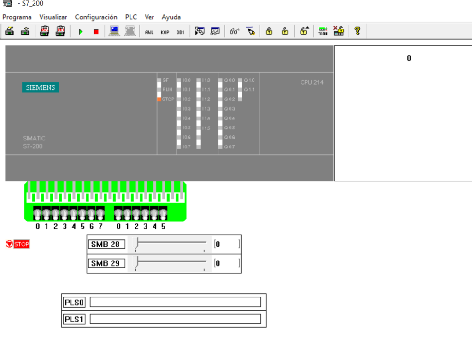Click the AWL view button
This screenshot has width=472, height=338.
149,32
